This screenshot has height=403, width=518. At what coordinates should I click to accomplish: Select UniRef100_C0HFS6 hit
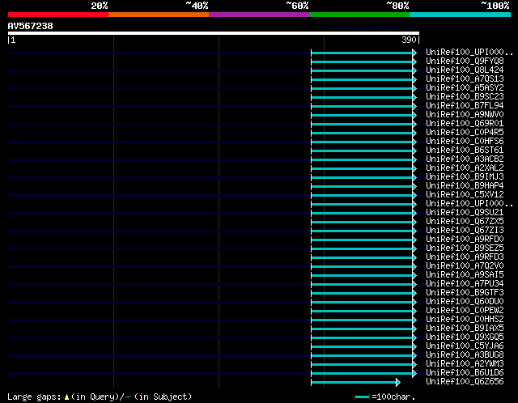click(465, 142)
